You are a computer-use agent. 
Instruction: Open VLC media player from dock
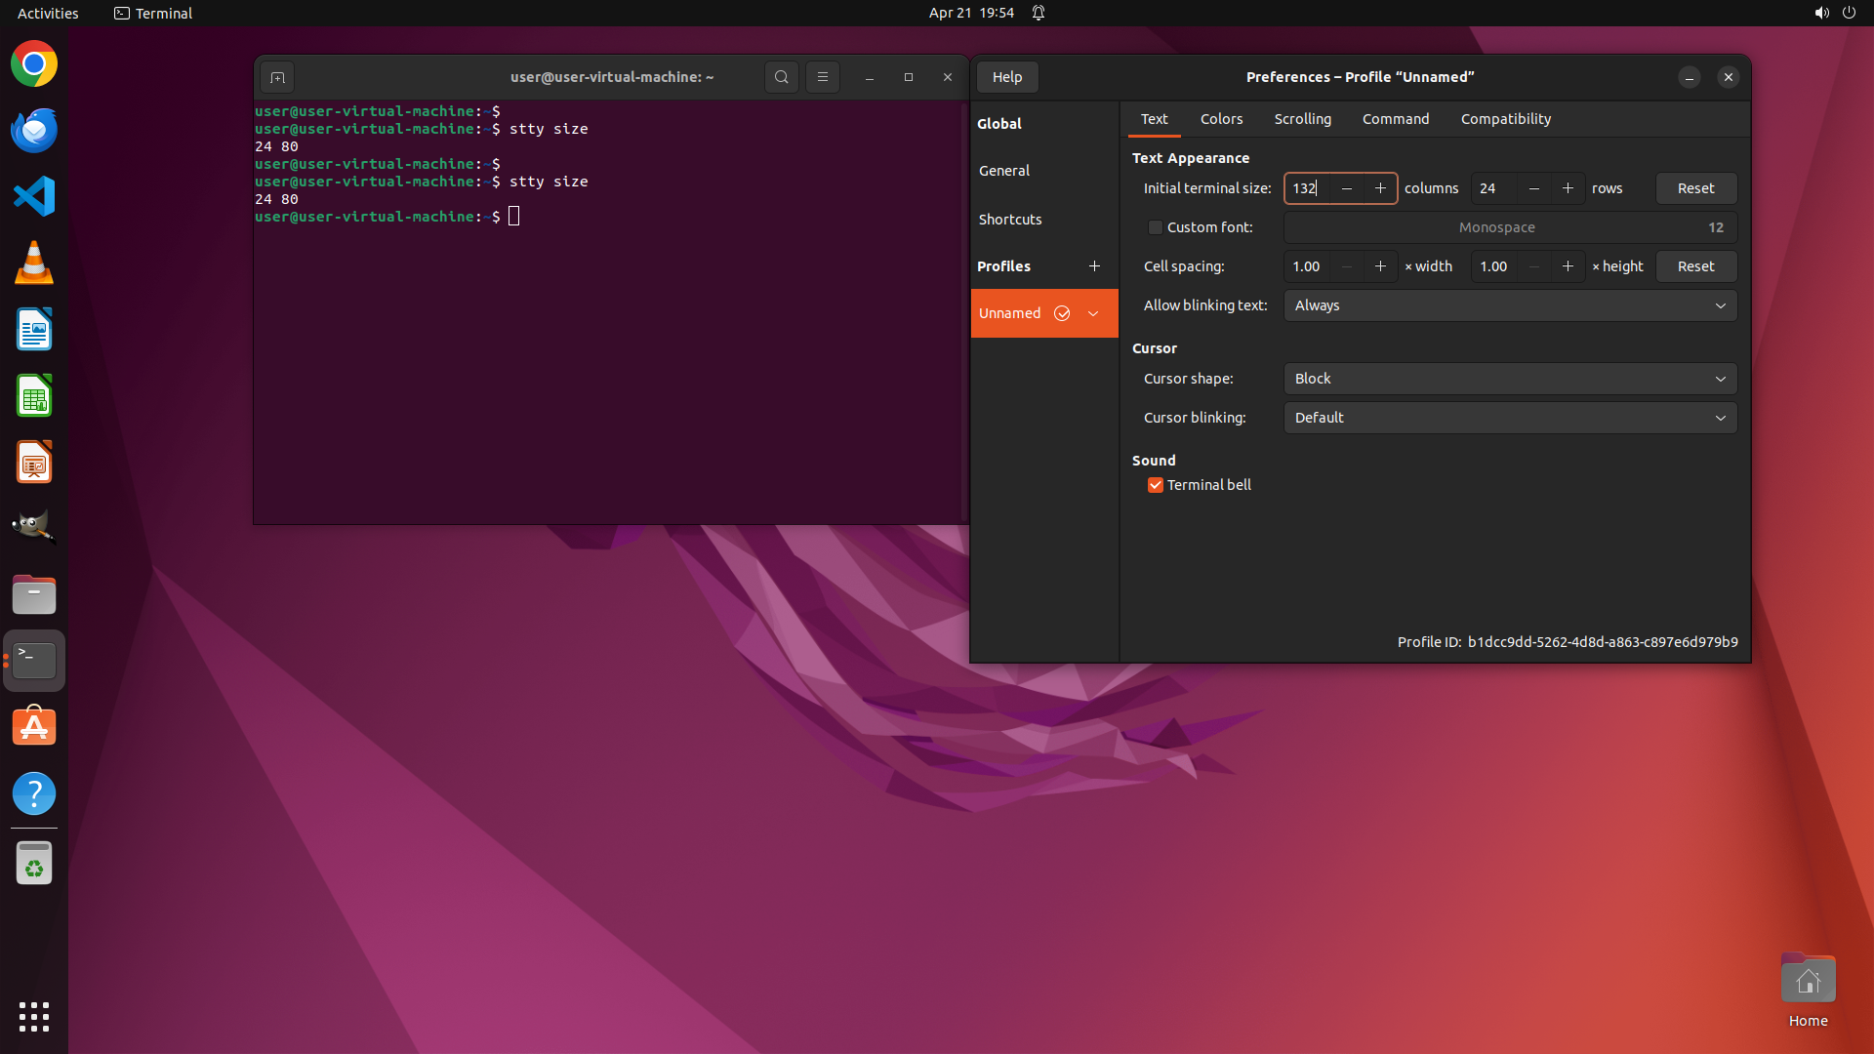(34, 263)
